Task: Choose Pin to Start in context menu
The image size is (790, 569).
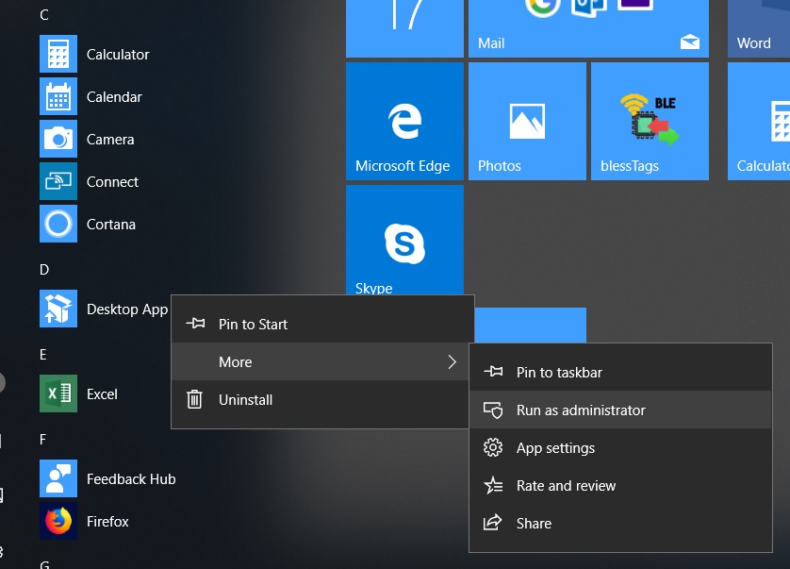Action: click(322, 324)
